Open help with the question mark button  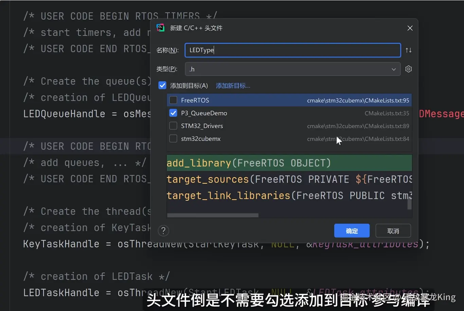coord(163,231)
